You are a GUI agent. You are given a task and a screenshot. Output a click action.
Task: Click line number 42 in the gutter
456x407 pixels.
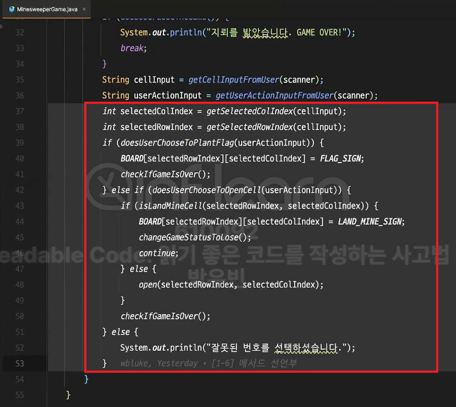click(19, 190)
